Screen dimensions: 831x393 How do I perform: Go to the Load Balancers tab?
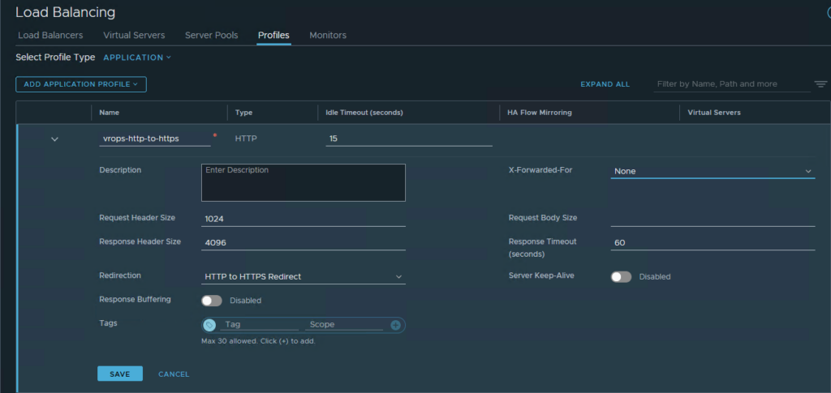click(x=50, y=36)
